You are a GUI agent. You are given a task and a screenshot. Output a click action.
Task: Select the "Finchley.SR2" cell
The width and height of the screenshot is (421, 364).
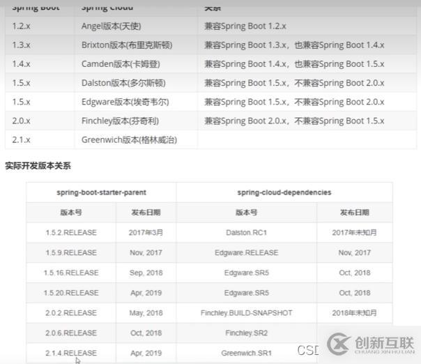[x=246, y=333]
